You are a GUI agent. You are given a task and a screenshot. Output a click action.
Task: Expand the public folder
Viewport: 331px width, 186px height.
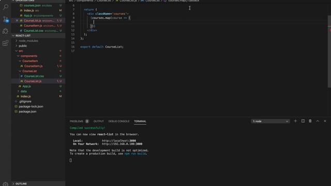click(38, 46)
